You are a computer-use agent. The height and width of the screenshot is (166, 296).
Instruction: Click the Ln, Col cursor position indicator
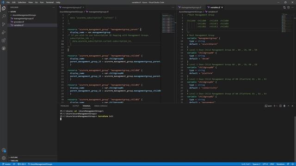pyautogui.click(x=246, y=164)
